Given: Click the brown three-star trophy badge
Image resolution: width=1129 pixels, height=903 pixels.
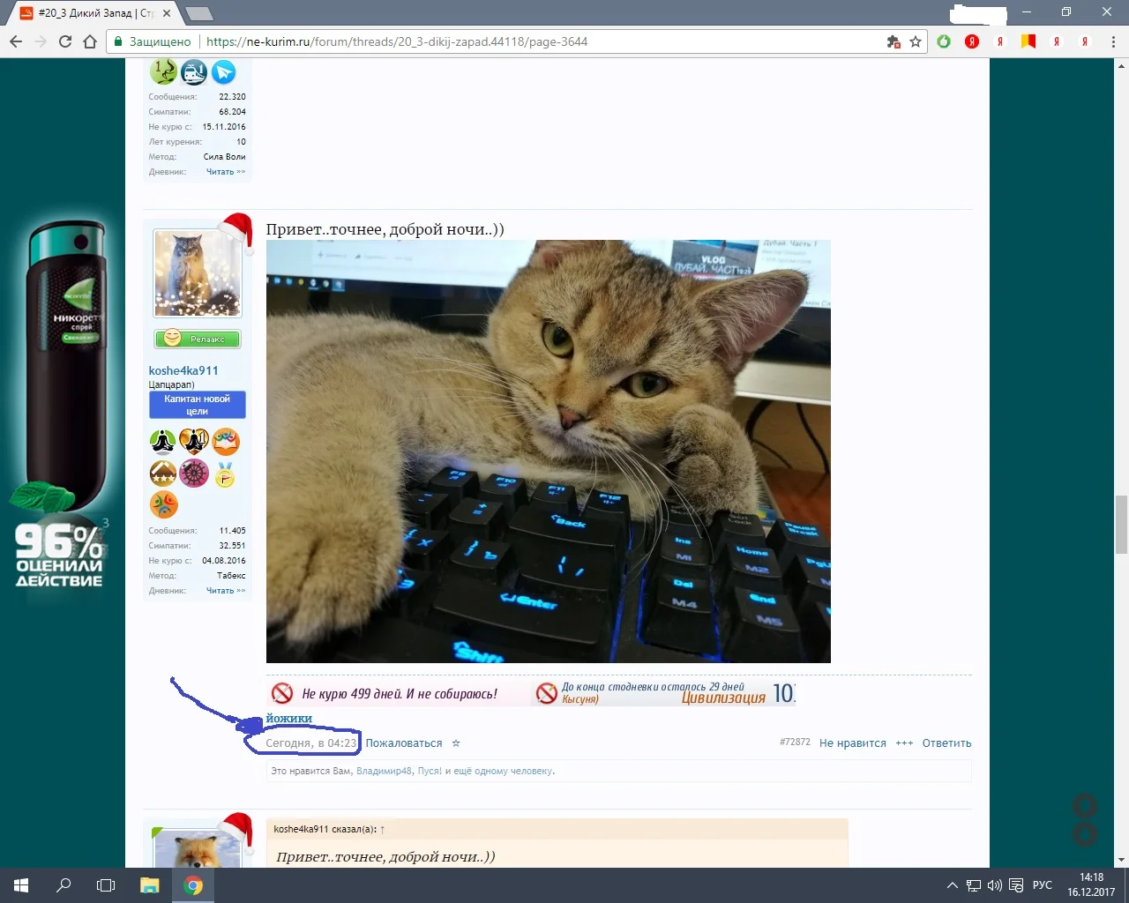Looking at the screenshot, I should (x=162, y=473).
